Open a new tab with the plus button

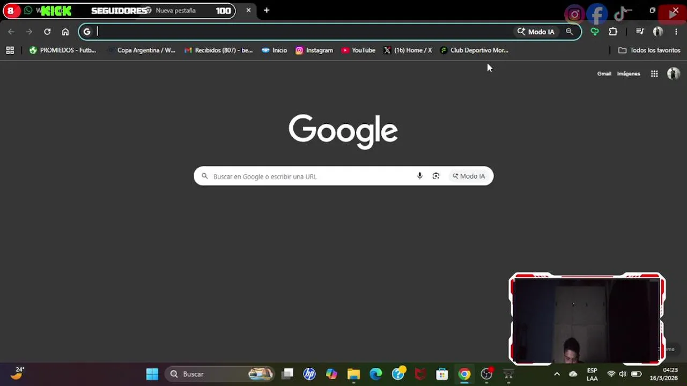coord(267,10)
